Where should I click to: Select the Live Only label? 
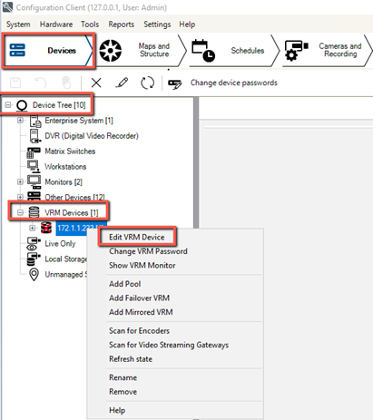point(60,244)
